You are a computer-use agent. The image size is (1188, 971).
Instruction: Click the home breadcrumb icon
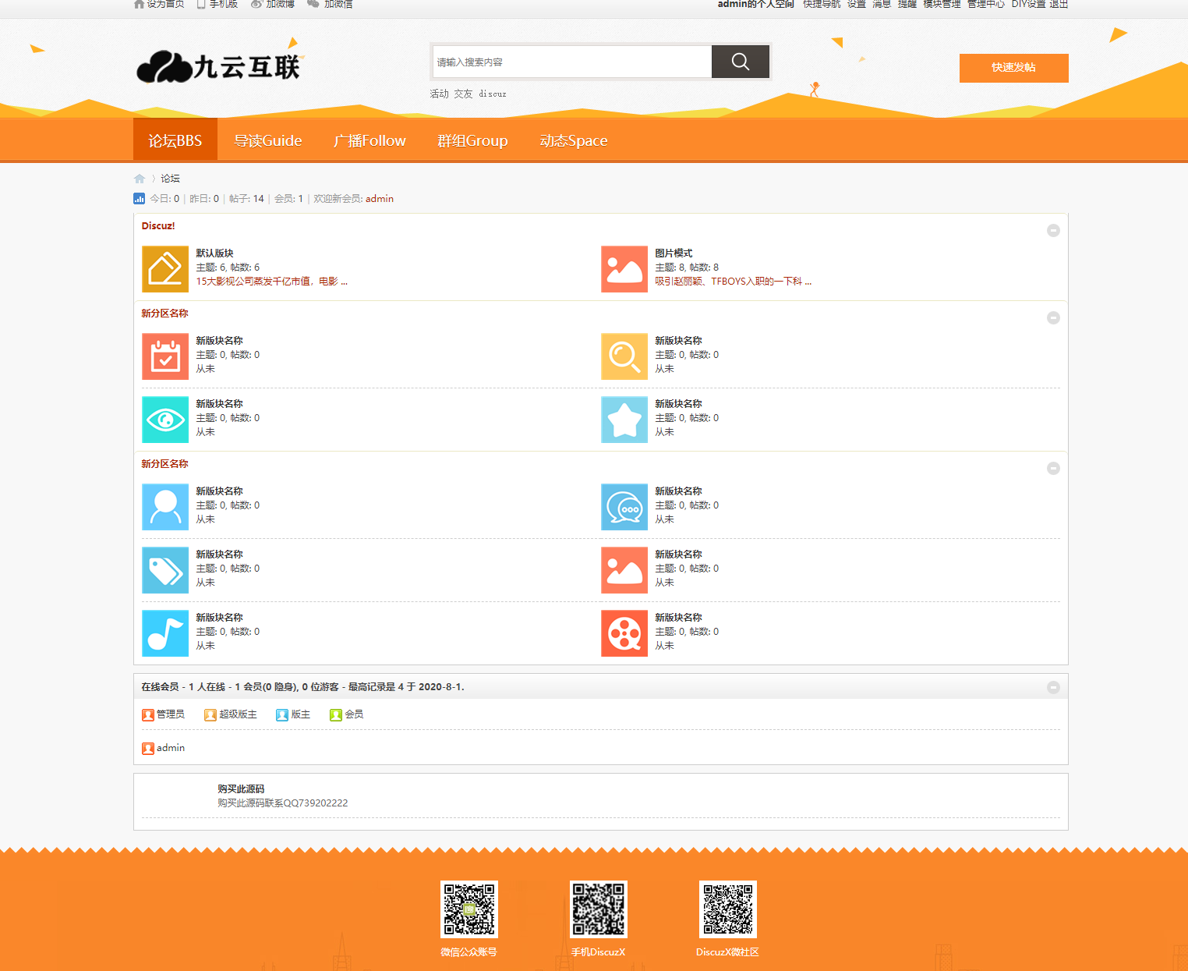coord(140,179)
